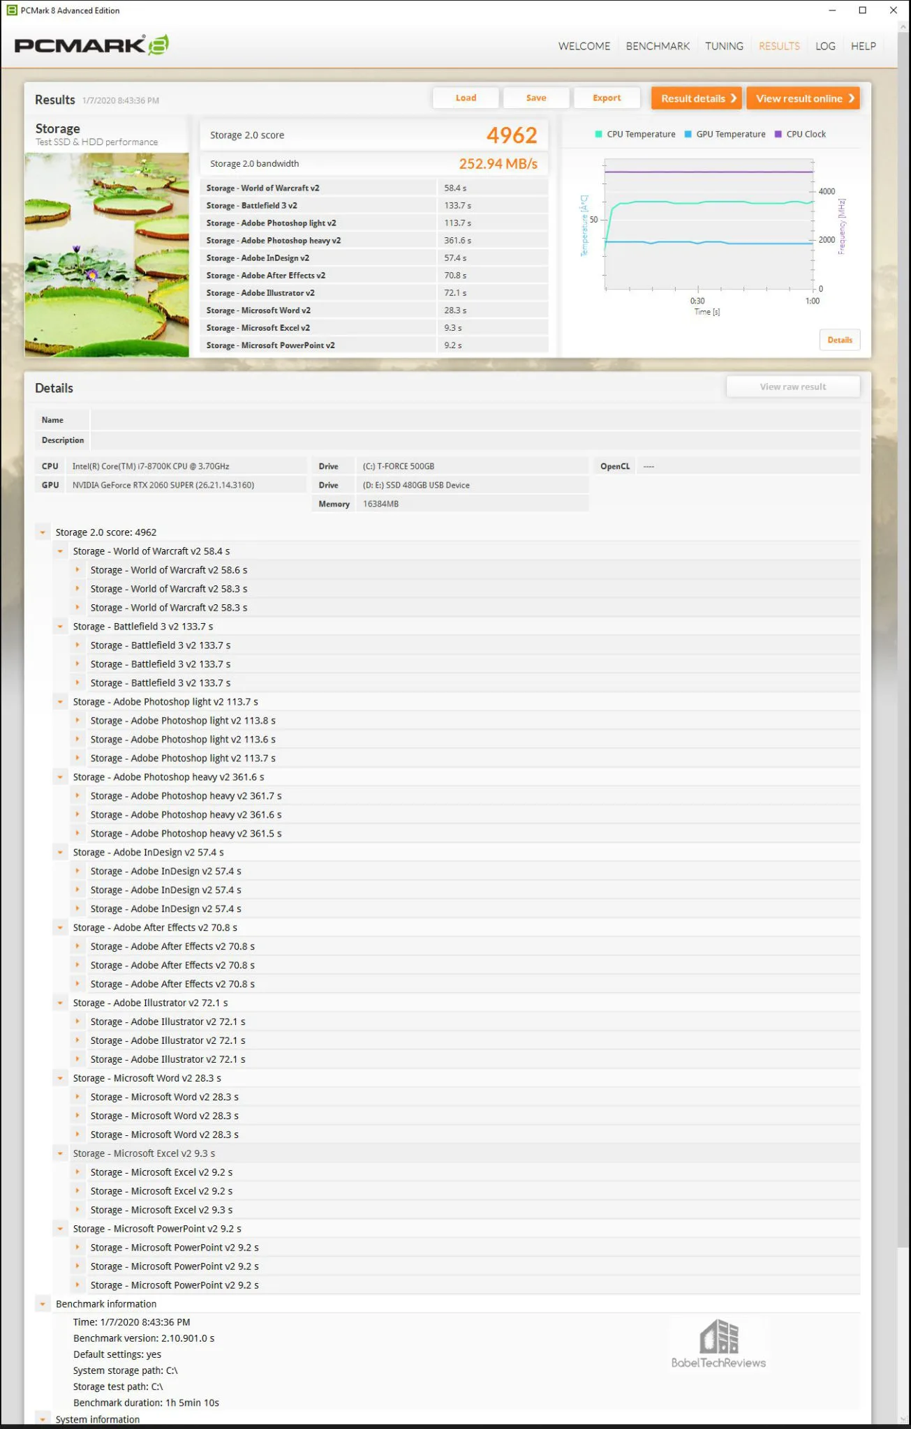Toggle CPU Clock legend swatch
Image resolution: width=911 pixels, height=1429 pixels.
coord(778,134)
